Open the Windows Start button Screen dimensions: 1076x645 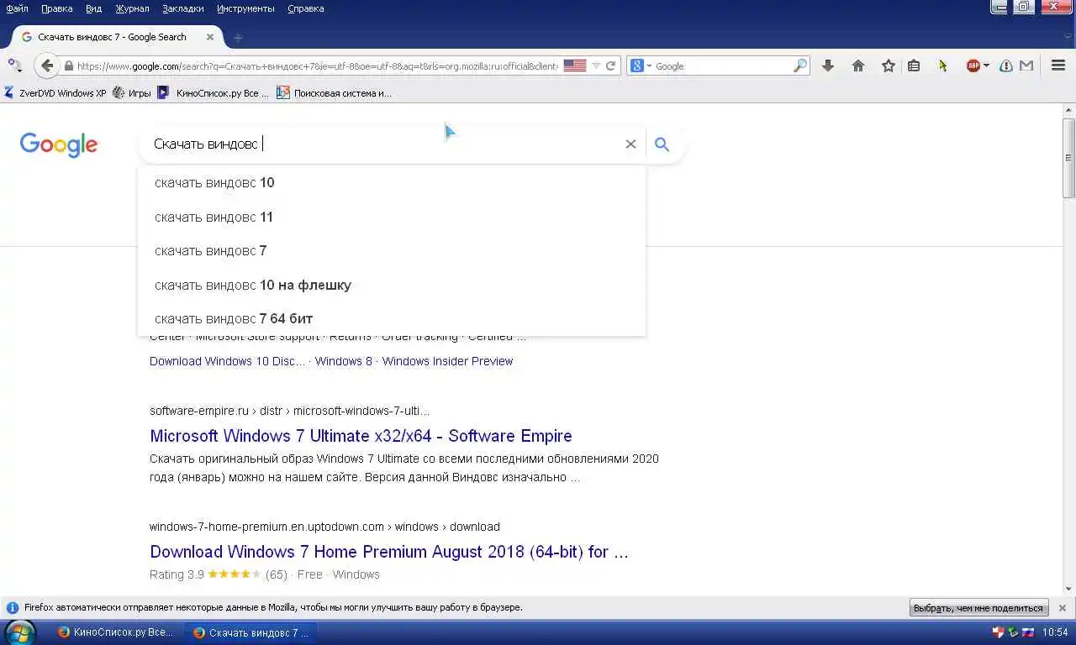(x=18, y=632)
